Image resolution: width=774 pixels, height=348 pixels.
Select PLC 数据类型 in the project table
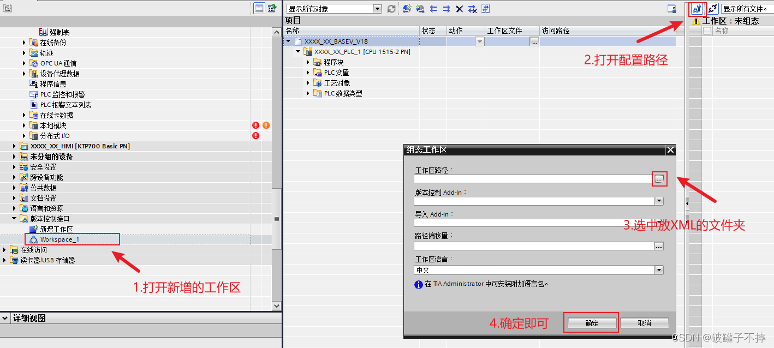[343, 93]
